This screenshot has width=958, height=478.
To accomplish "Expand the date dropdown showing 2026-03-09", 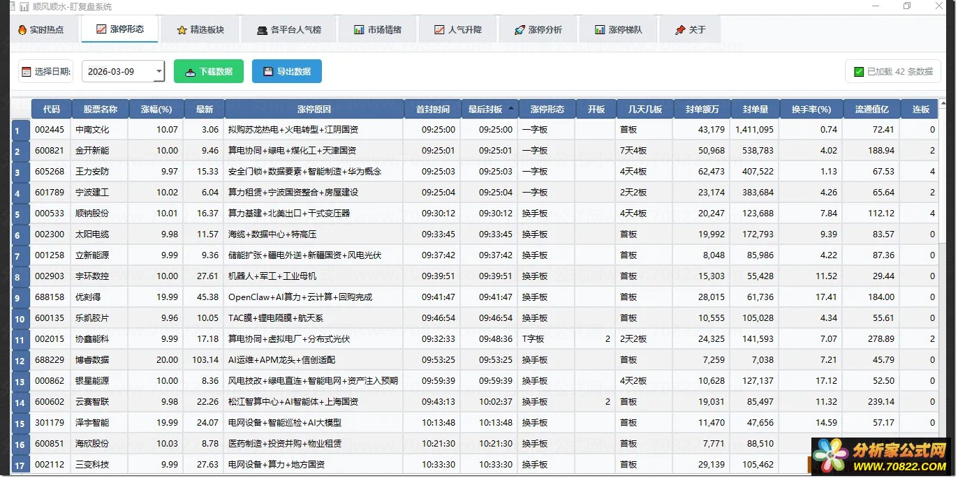I will click(x=159, y=71).
